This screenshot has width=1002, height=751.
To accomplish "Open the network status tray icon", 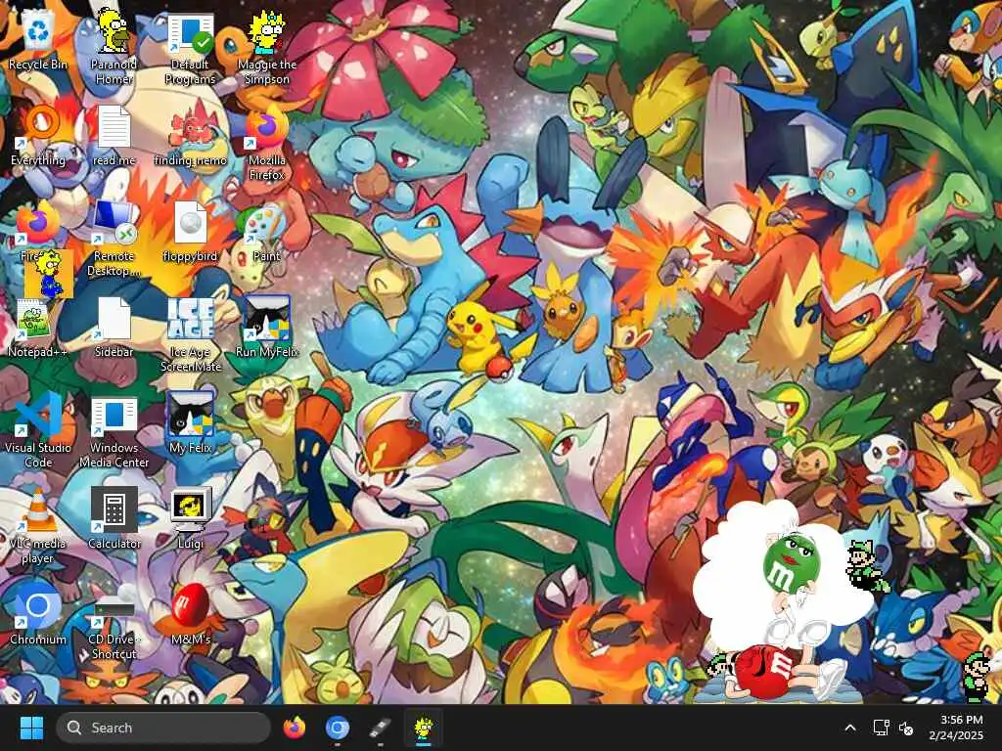I will tap(882, 728).
